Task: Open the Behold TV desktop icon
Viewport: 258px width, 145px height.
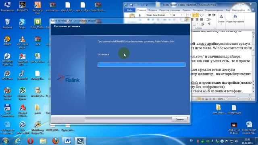Action: pyautogui.click(x=23, y=6)
